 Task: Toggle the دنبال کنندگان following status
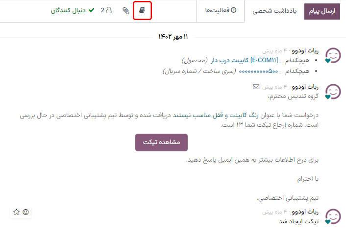click(x=71, y=10)
